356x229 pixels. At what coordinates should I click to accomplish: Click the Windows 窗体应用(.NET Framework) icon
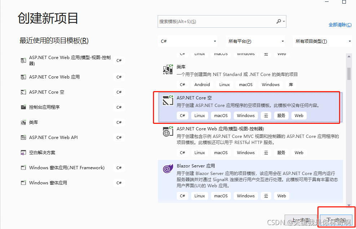click(x=23, y=168)
